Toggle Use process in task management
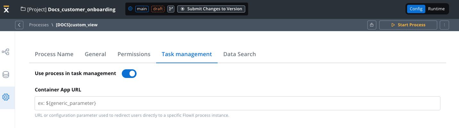Image resolution: width=459 pixels, height=128 pixels. (129, 73)
